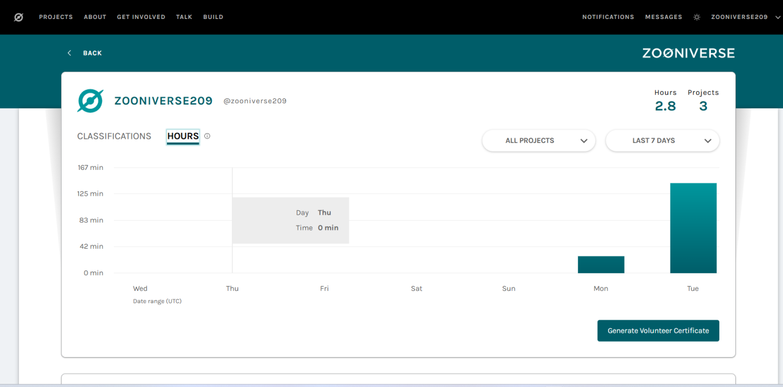This screenshot has height=387, width=783.
Task: Select the Hours tab
Action: point(183,136)
